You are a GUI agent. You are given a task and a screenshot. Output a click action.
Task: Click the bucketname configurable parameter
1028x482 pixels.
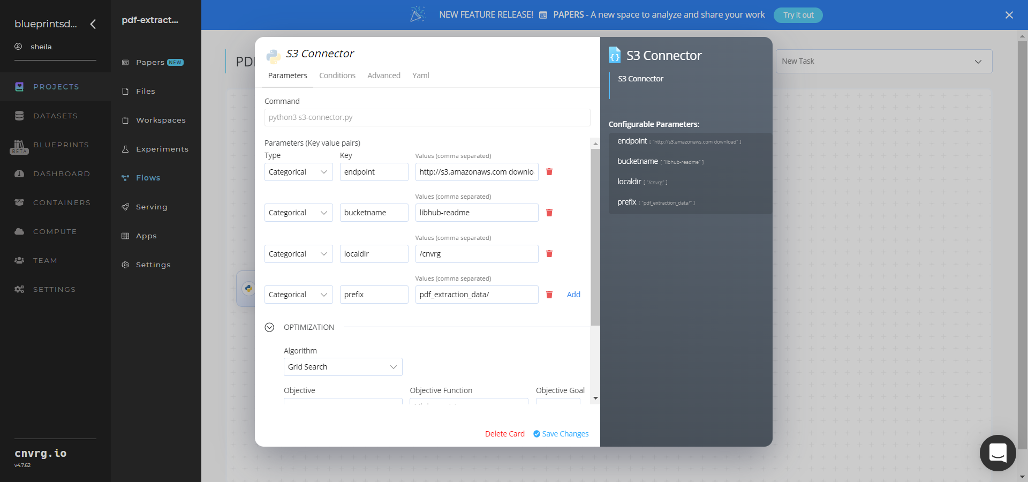coord(661,161)
